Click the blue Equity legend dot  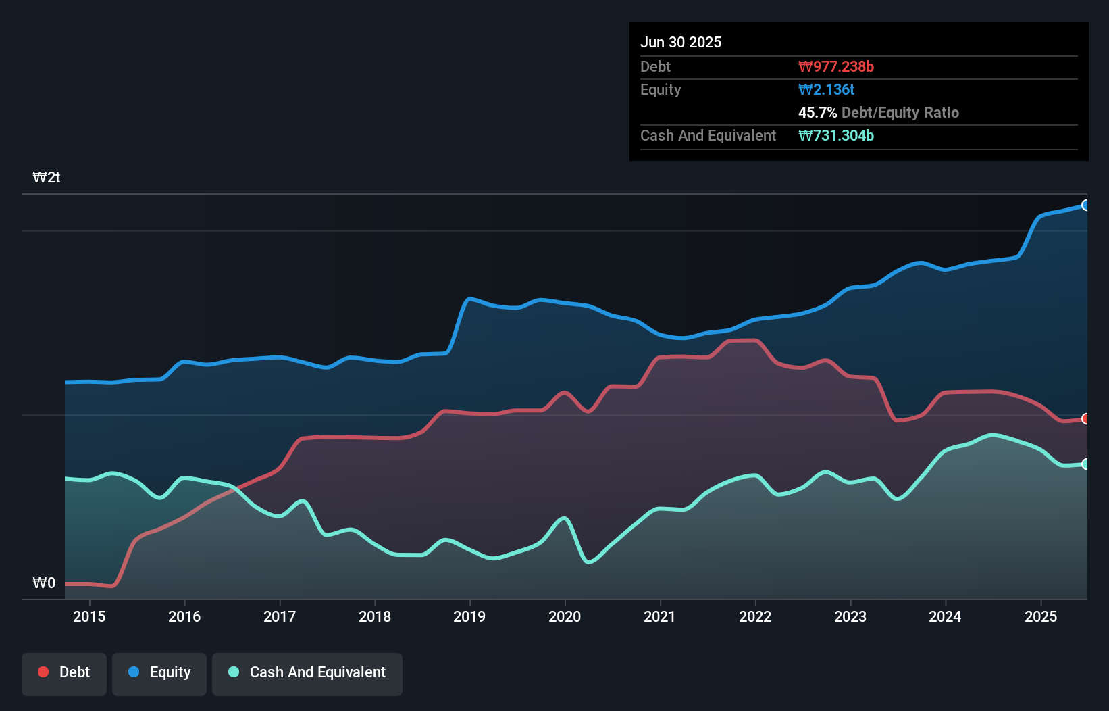coord(134,672)
